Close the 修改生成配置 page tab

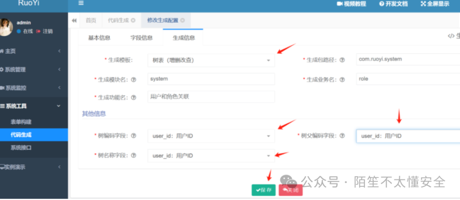point(183,20)
